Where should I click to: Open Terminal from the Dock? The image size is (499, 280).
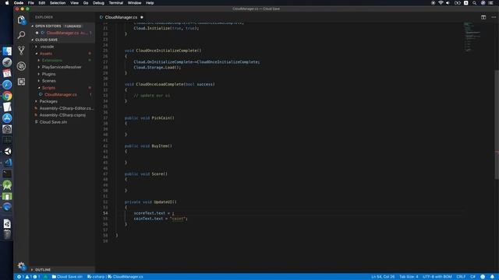7,173
